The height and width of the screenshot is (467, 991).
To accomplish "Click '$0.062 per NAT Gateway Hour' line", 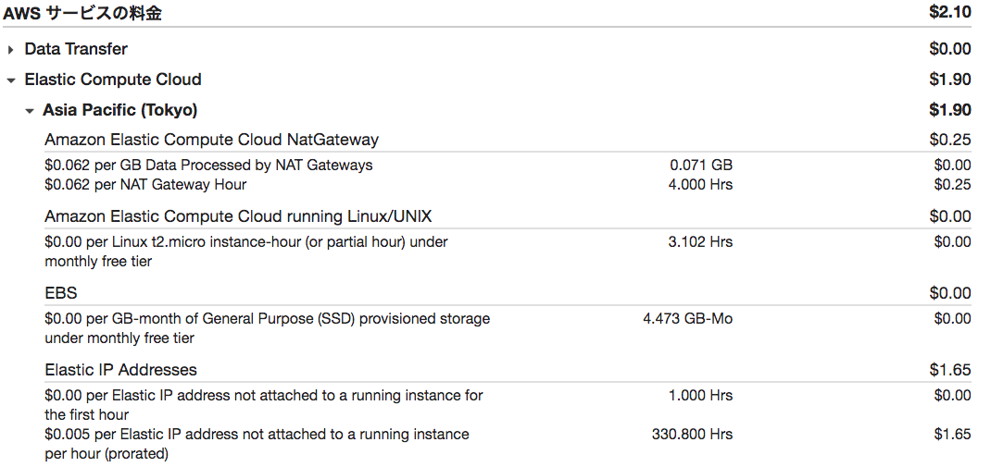I will [145, 185].
